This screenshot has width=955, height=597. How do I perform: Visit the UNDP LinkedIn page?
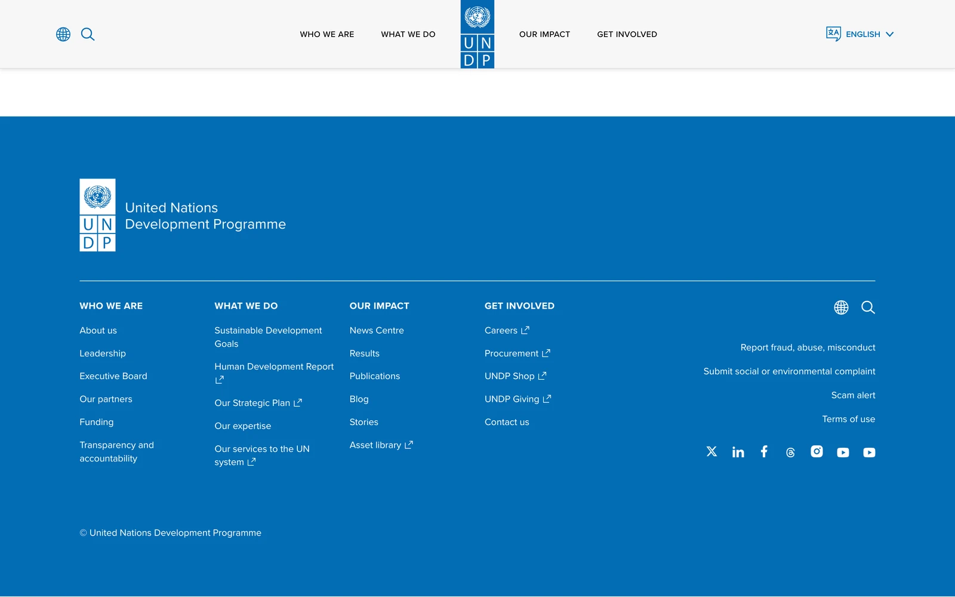pos(738,452)
